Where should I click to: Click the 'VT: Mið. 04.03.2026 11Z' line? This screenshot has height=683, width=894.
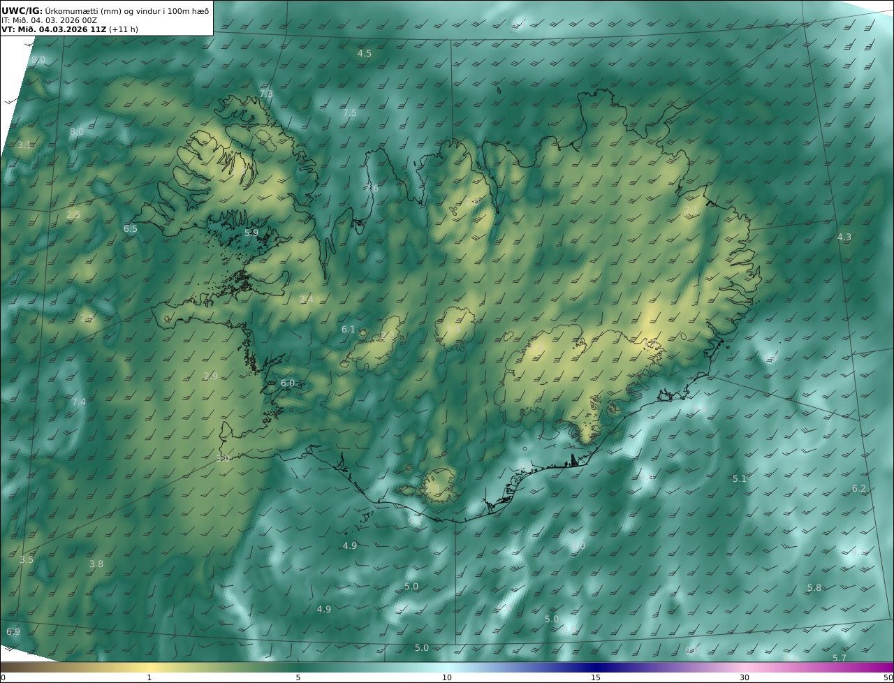click(54, 29)
